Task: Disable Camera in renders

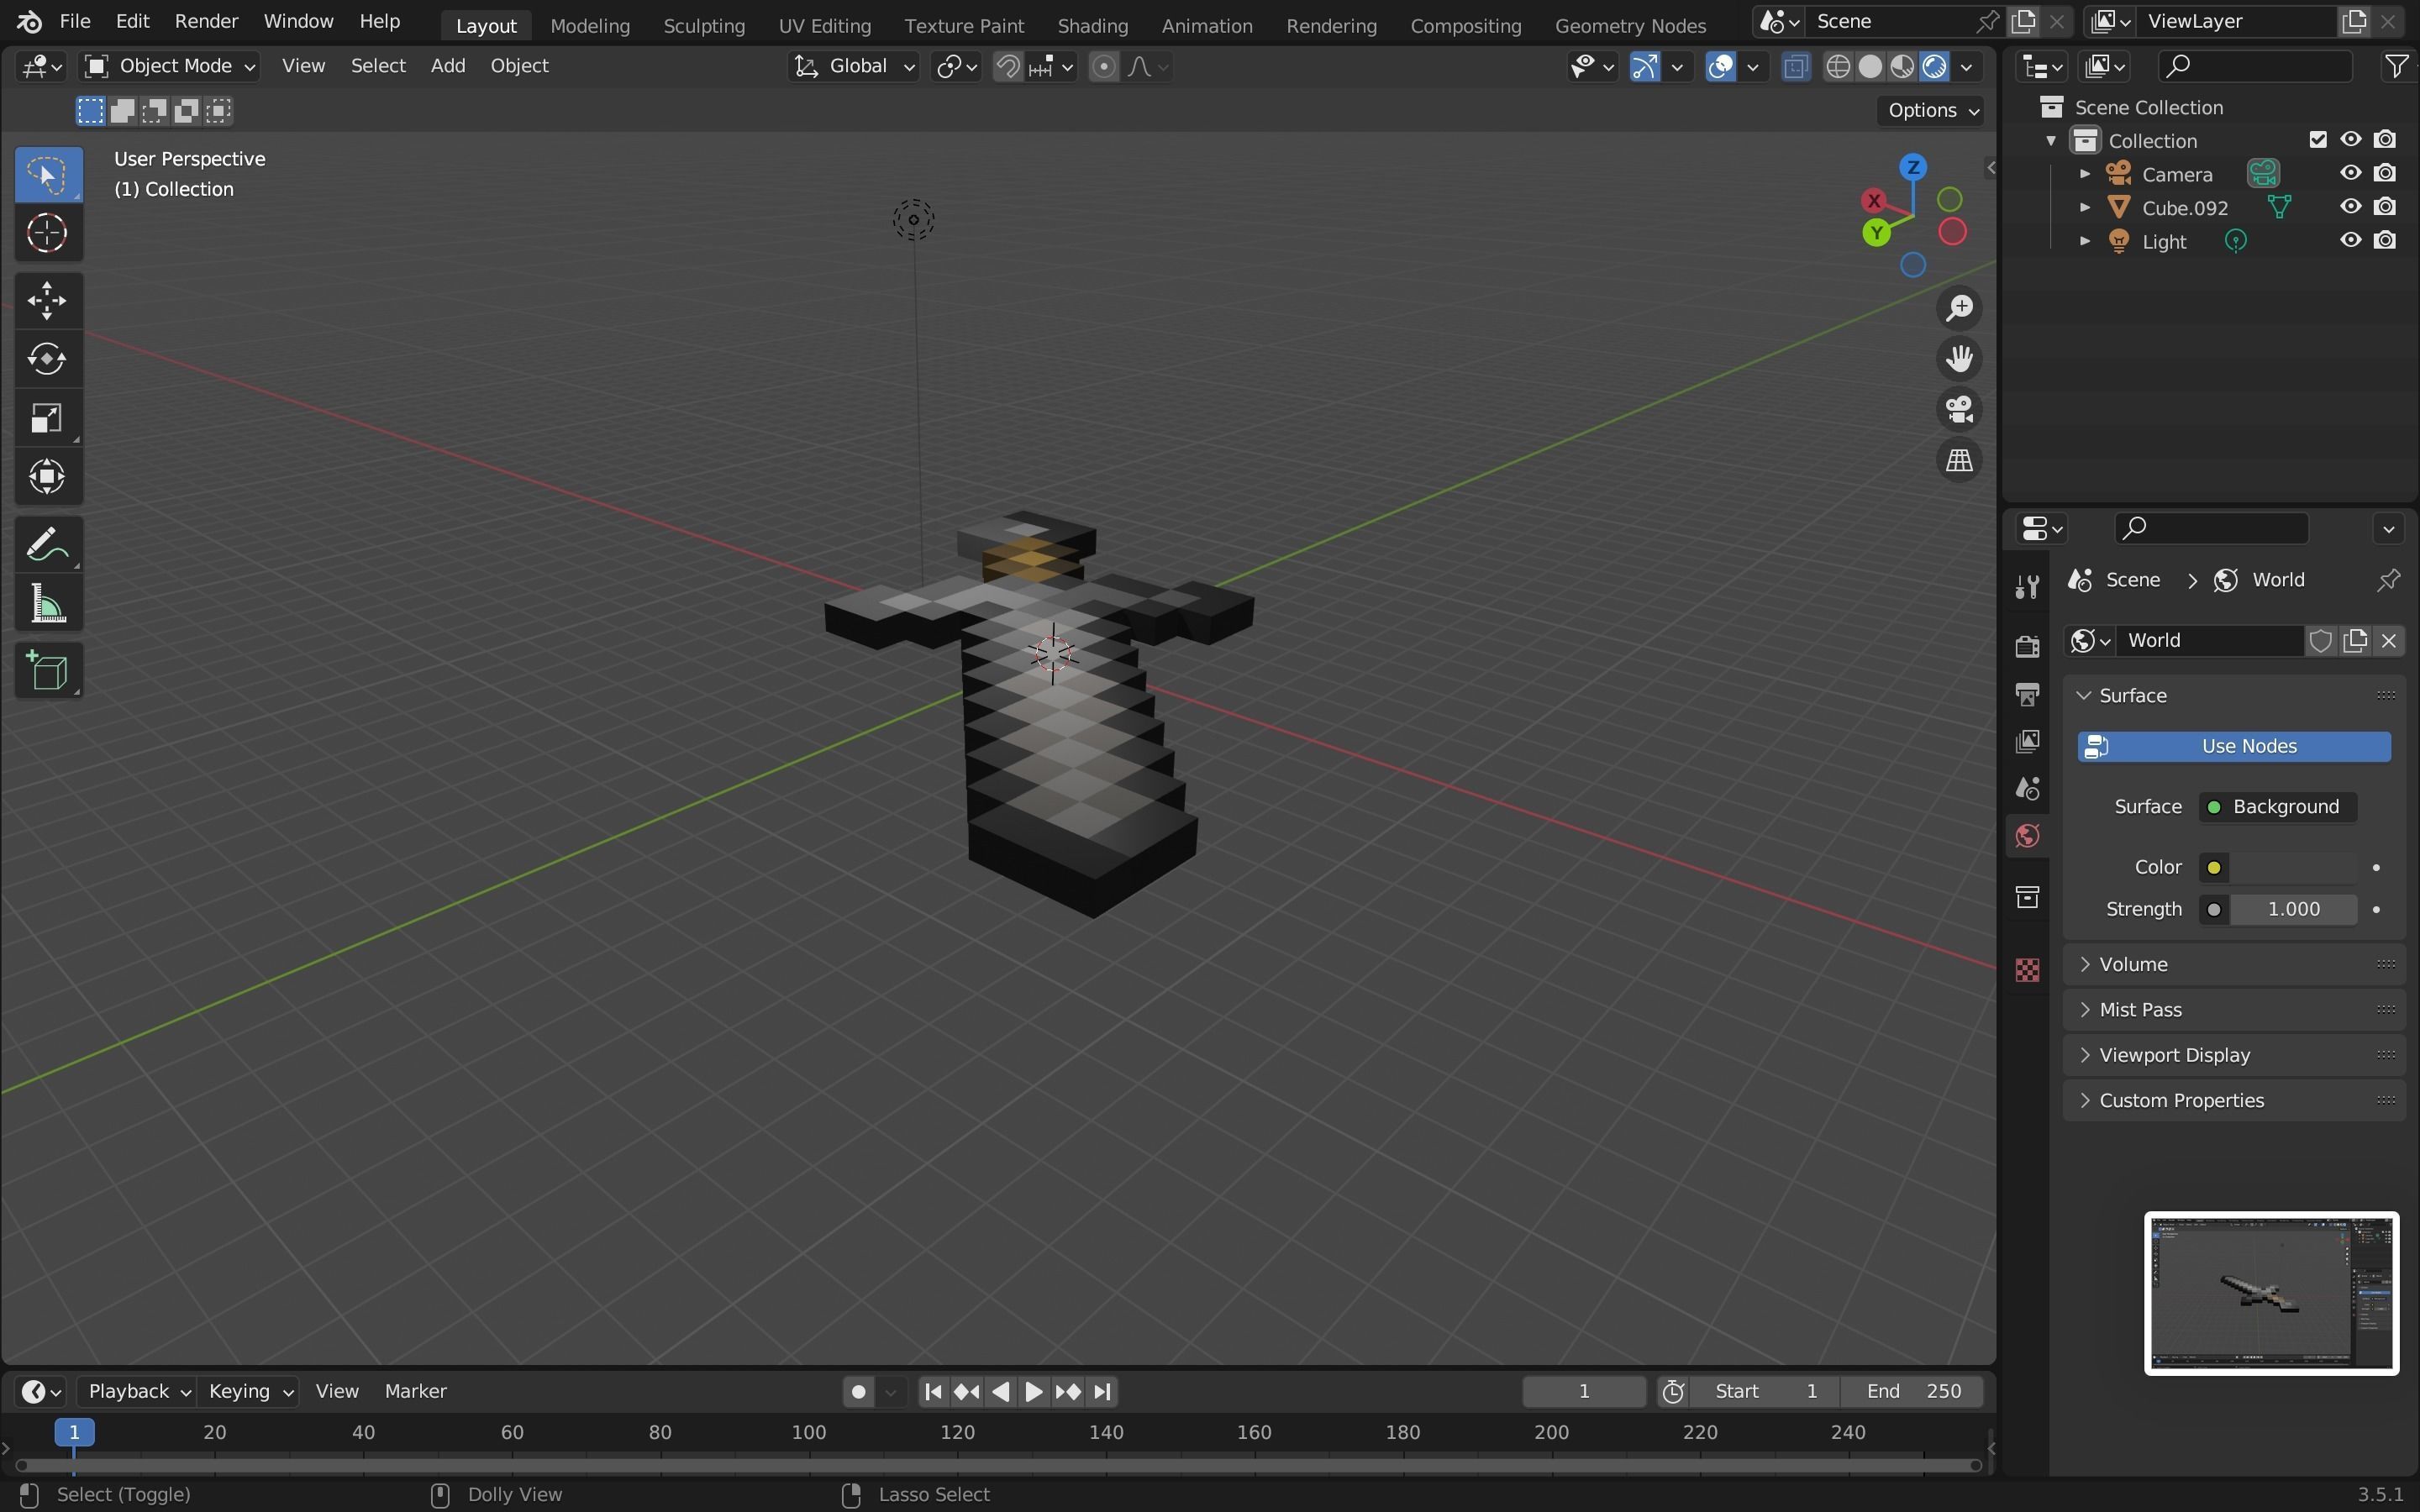Action: [2385, 173]
